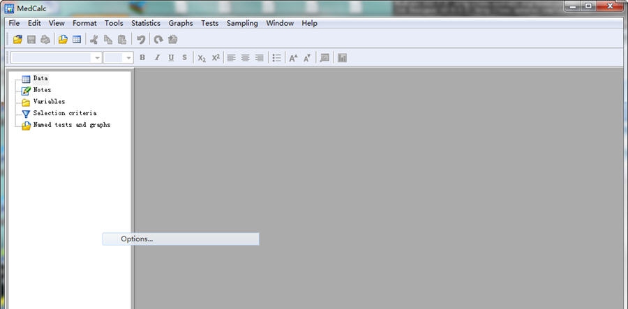Screen dimensions: 628x309
Task: Click the Undo arrow icon
Action: pos(140,39)
